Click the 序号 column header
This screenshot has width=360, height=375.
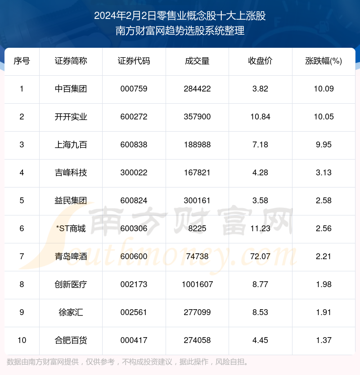pyautogui.click(x=22, y=61)
